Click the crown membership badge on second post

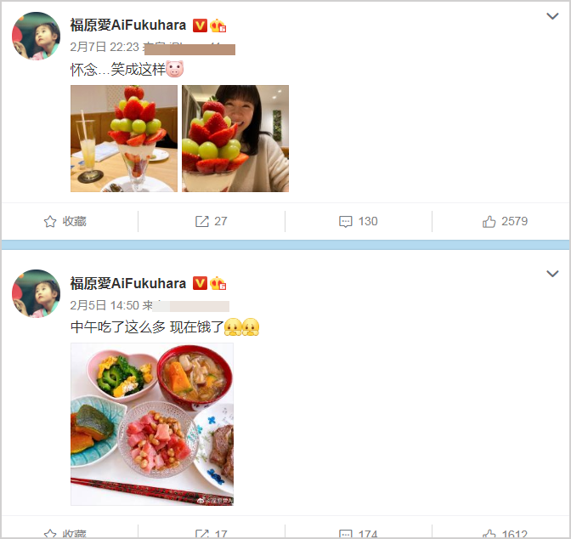(x=218, y=283)
